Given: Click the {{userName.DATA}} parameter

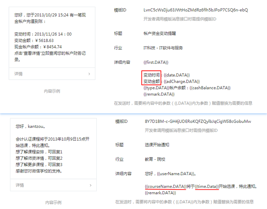Looking at the screenshot, I should [176, 174].
